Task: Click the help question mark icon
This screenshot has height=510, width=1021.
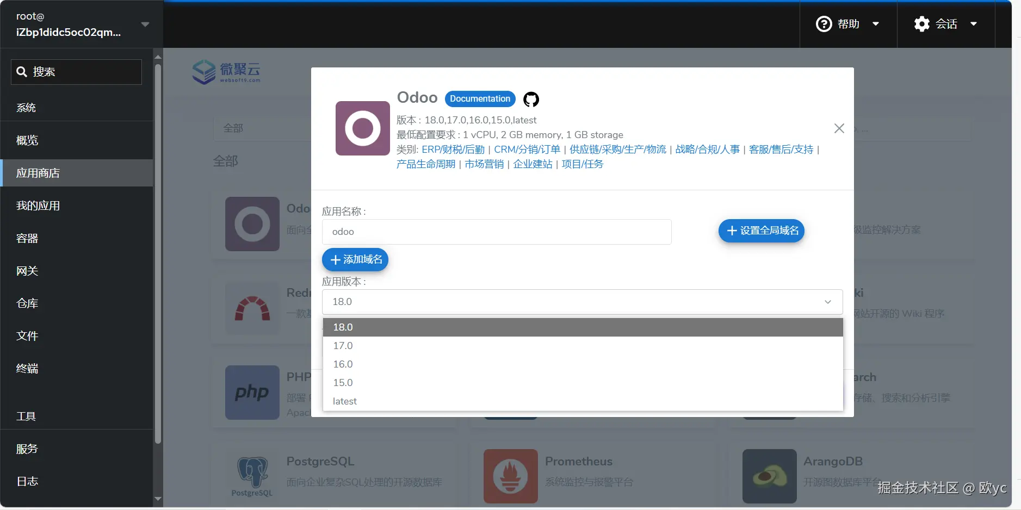Action: tap(824, 24)
